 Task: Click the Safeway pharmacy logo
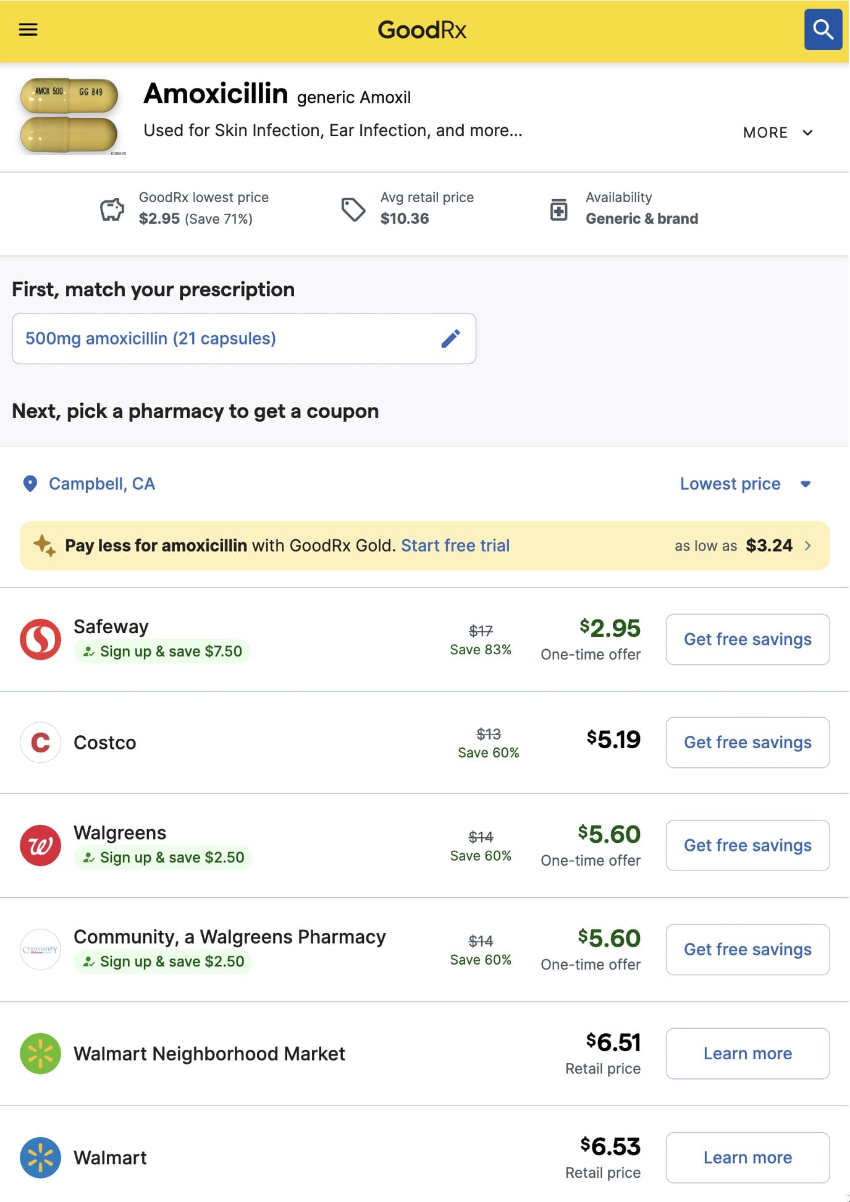click(x=41, y=639)
